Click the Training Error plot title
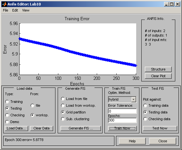The height and width of the screenshot is (150, 182). 77,19
